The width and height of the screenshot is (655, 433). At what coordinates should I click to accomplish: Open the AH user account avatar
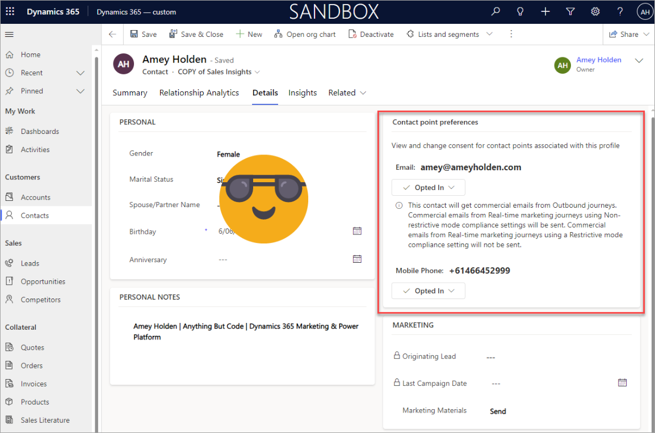coord(645,12)
